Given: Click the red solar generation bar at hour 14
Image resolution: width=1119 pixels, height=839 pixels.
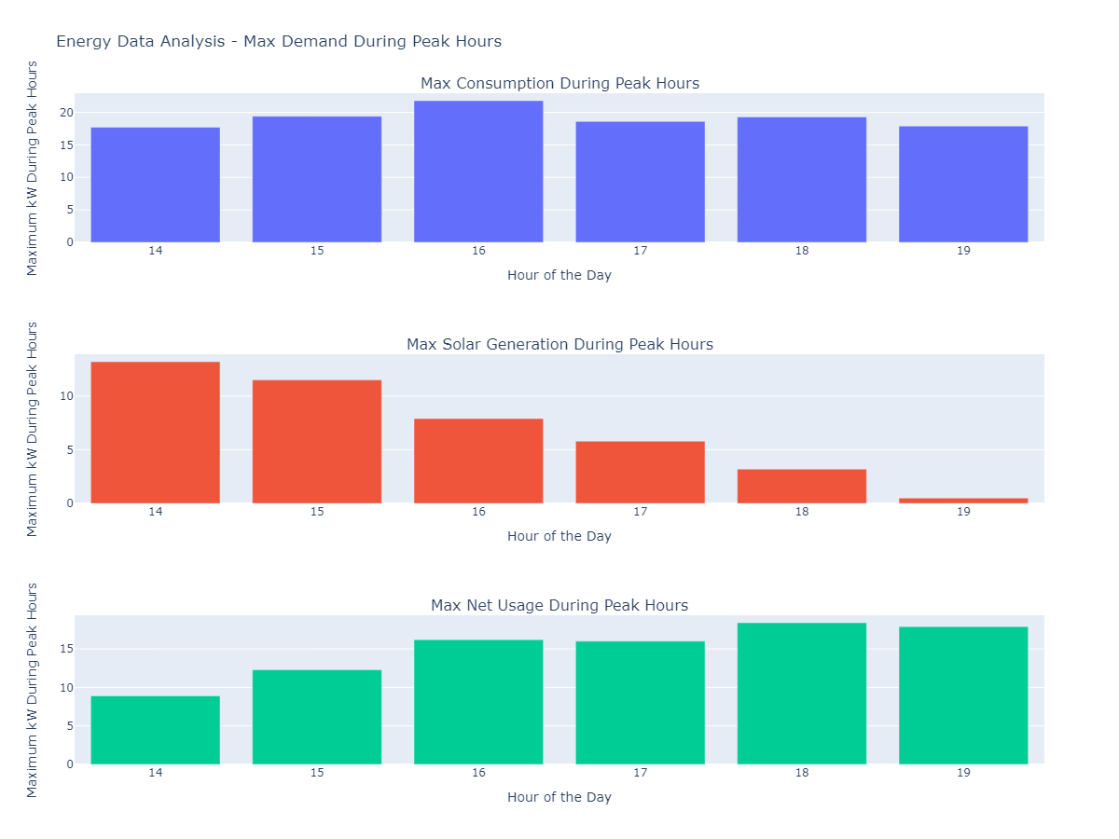Looking at the screenshot, I should pyautogui.click(x=155, y=433).
